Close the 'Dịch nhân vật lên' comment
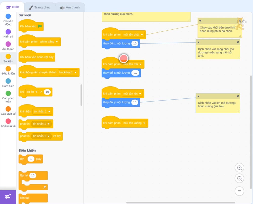This screenshot has height=204, width=253. point(238,96)
